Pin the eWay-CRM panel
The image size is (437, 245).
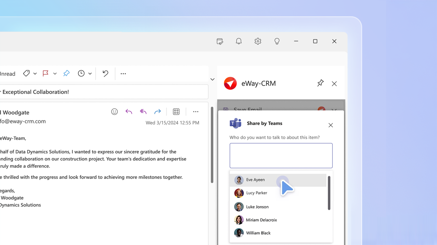320,83
